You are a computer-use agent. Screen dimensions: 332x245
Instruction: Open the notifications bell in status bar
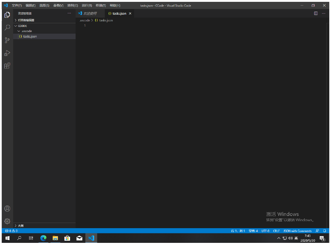(325, 231)
